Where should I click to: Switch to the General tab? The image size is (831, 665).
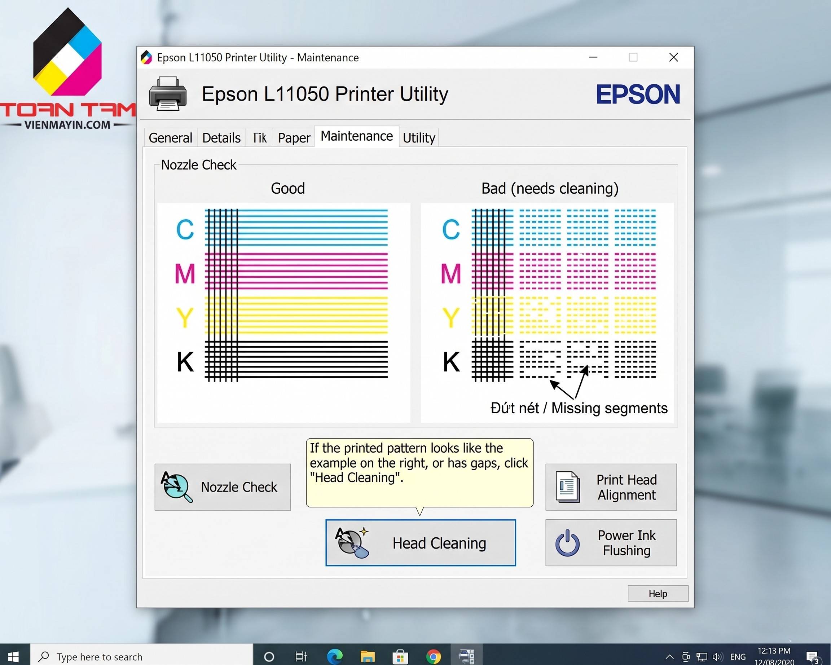pyautogui.click(x=170, y=137)
